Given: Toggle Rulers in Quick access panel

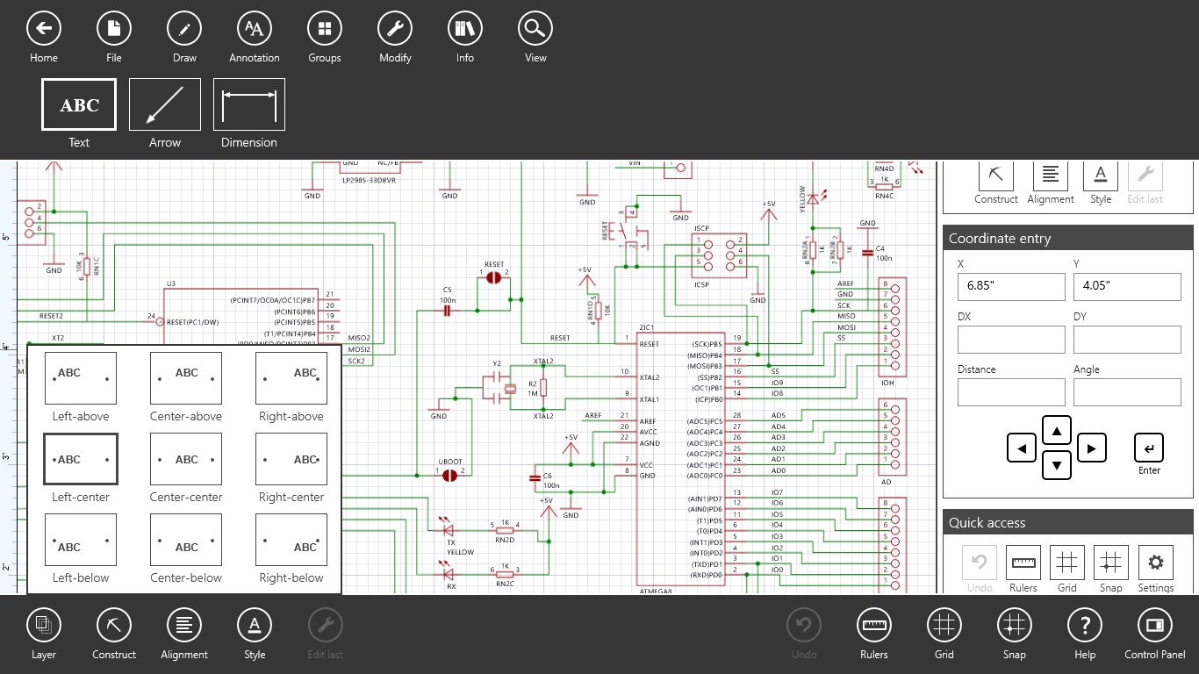Looking at the screenshot, I should click(x=1023, y=563).
